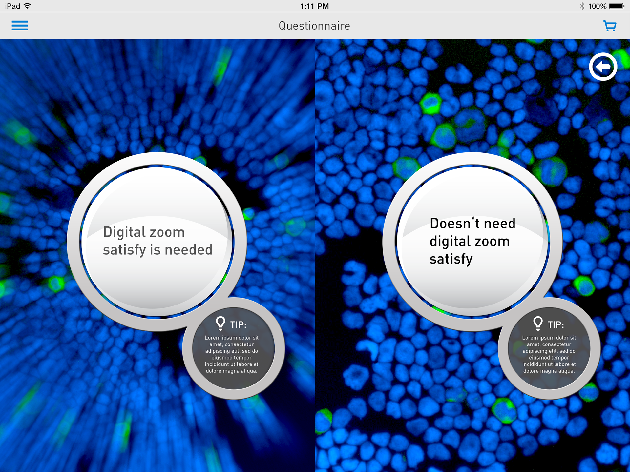Tap the Bluetooth status icon
This screenshot has height=472, width=630.
(582, 6)
